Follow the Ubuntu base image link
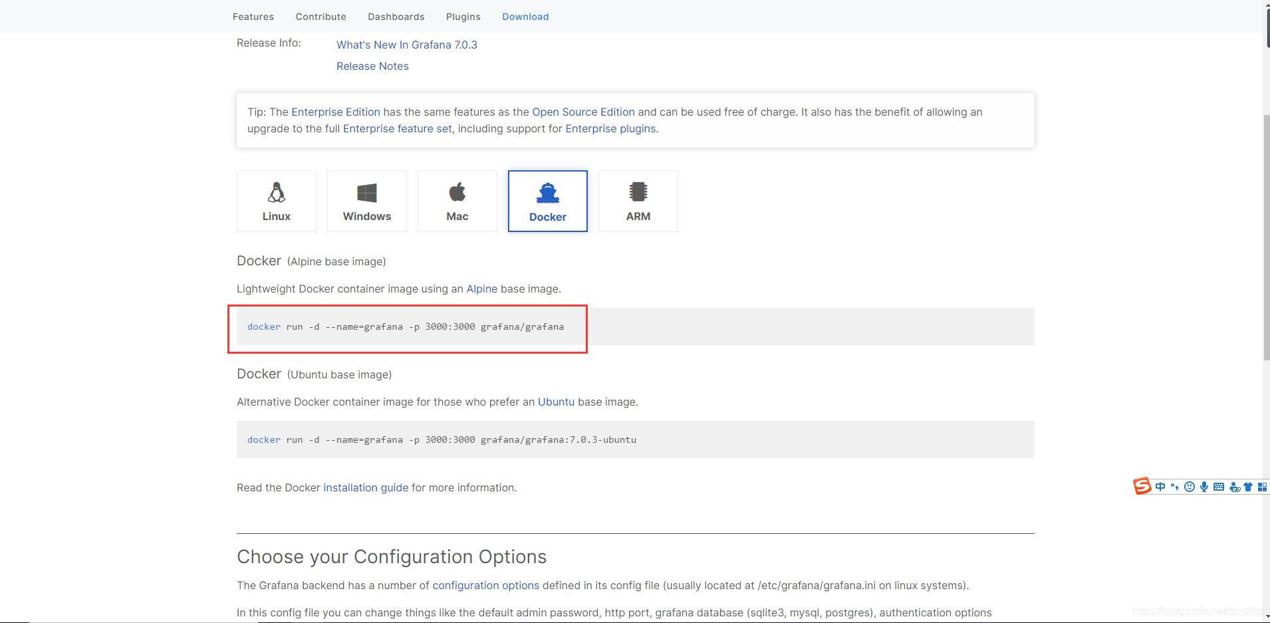1270x623 pixels. [556, 402]
